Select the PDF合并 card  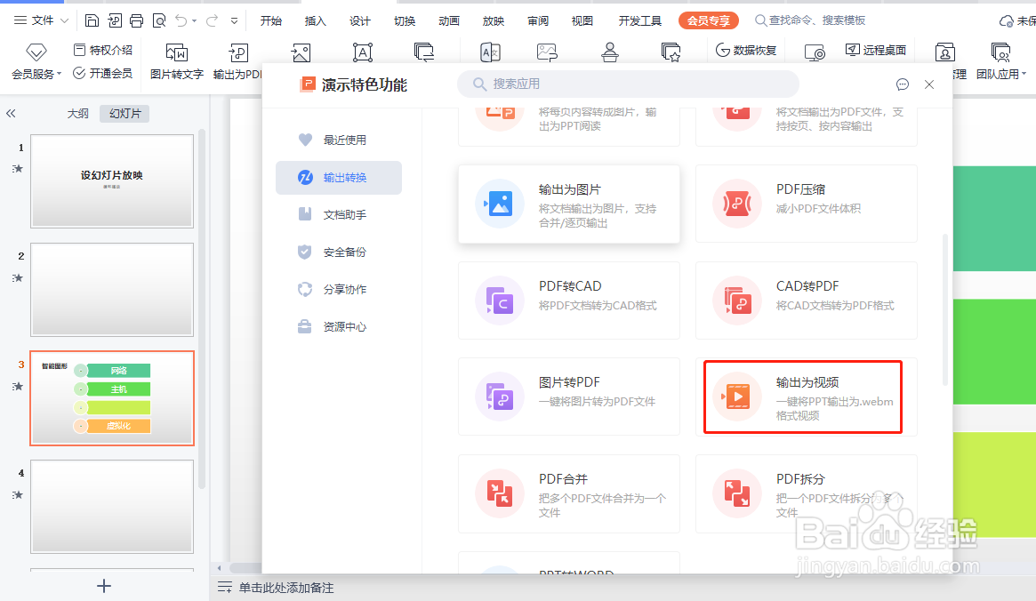(569, 493)
